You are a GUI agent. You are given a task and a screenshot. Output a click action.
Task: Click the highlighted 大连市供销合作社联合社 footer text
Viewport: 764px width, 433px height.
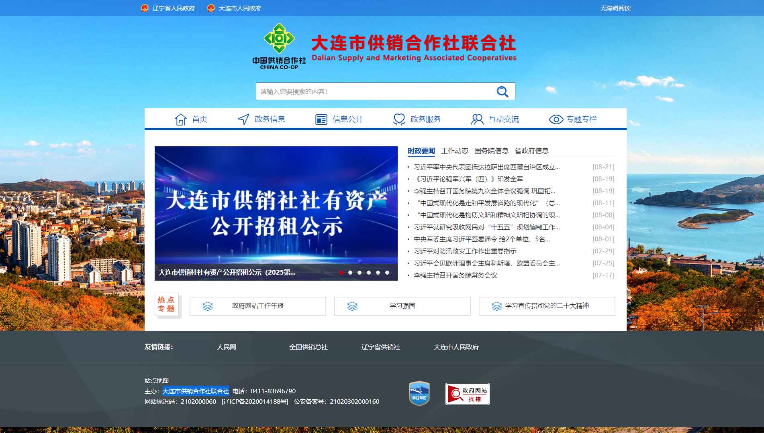click(196, 391)
